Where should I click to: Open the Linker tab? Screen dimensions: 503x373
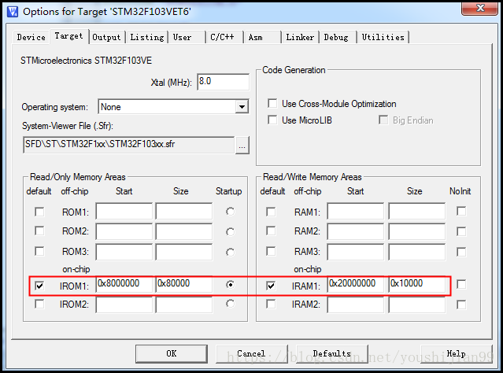point(300,37)
